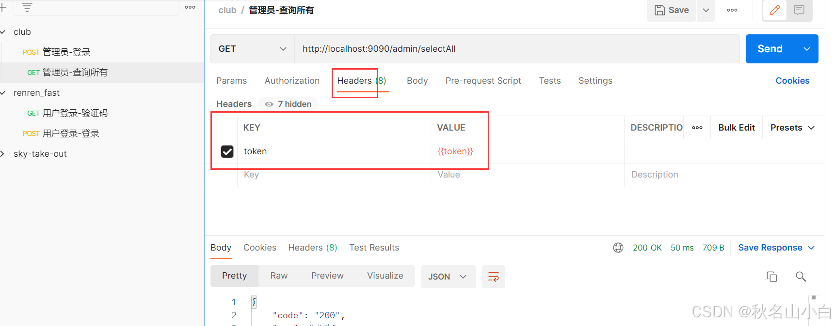835x326 pixels.
Task: Open header table column options ellipsis
Action: coord(697,128)
